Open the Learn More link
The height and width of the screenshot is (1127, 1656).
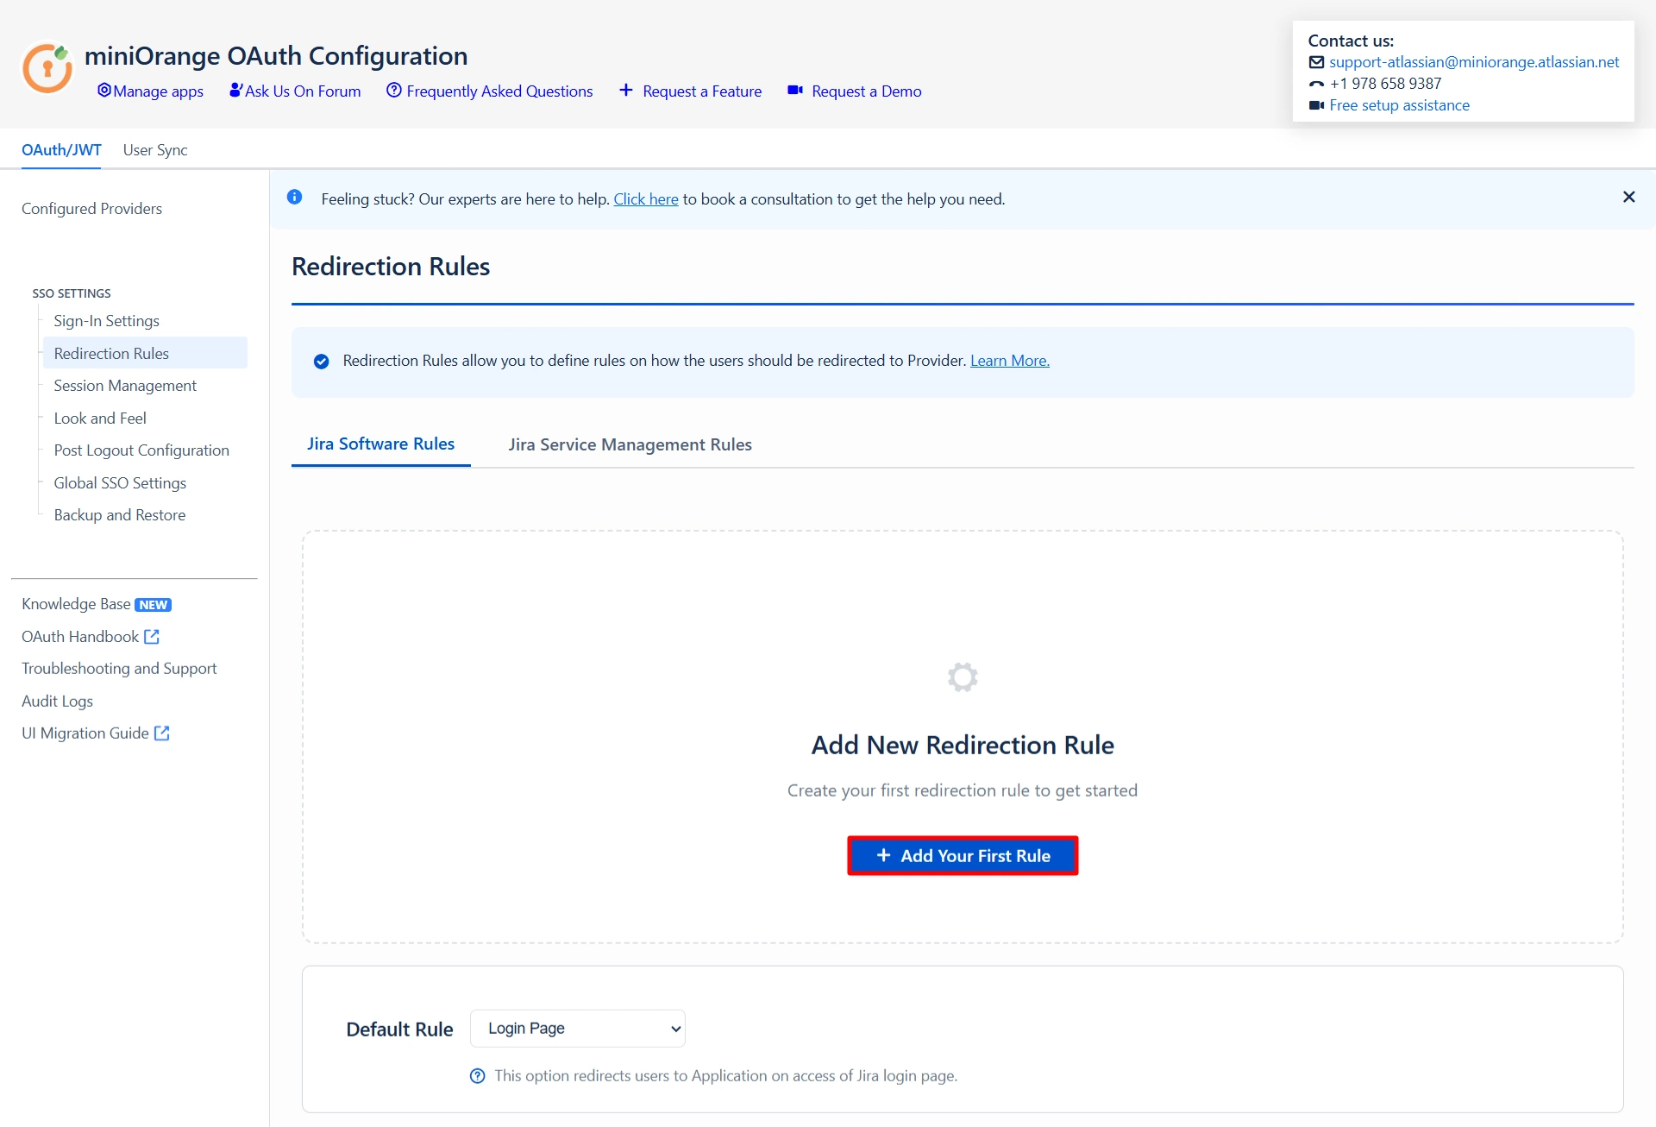point(1009,361)
